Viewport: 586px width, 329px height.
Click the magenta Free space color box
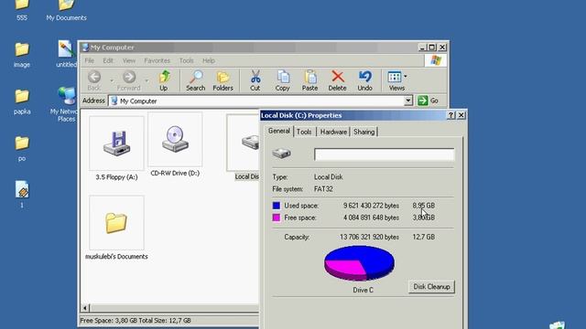[277, 218]
